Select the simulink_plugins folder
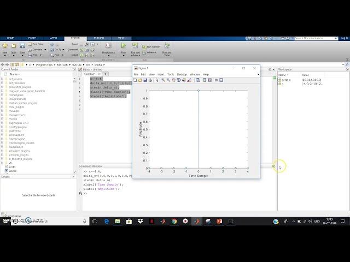The width and height of the screenshot is (350, 262). [19, 155]
